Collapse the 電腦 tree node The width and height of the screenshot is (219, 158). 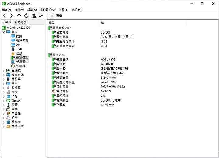tap(4, 32)
